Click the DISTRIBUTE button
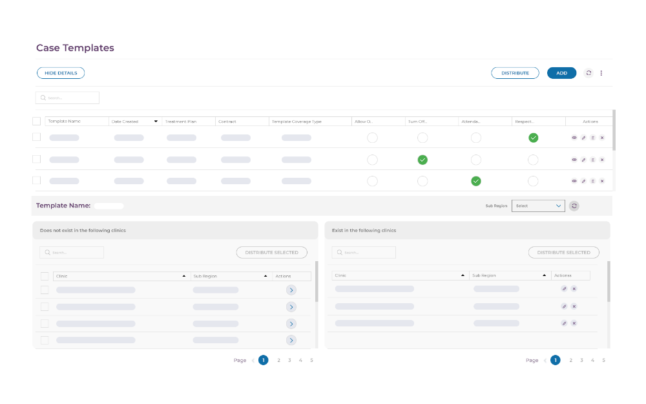This screenshot has width=646, height=404. point(515,73)
